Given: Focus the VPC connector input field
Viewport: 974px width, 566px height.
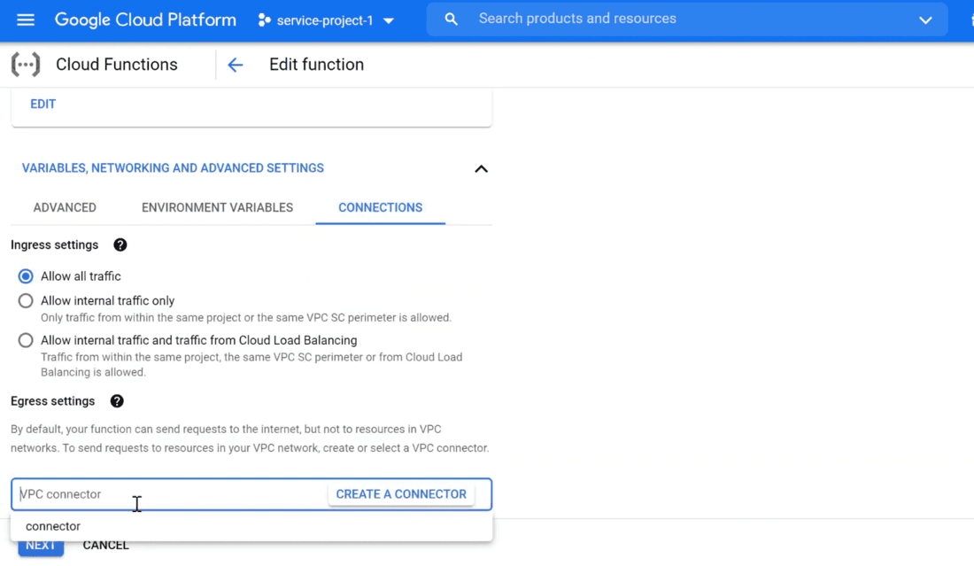Looking at the screenshot, I should (x=168, y=494).
